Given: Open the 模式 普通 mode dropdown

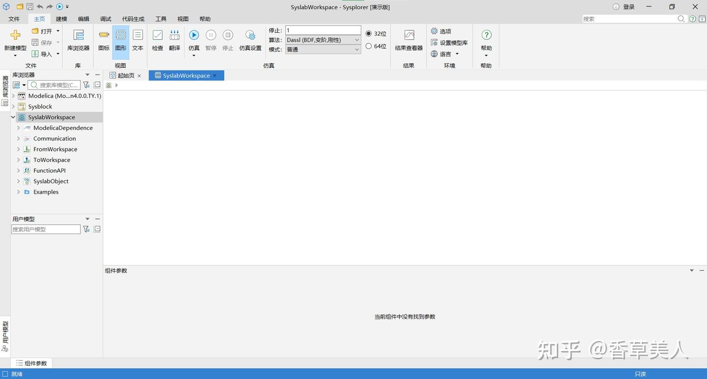Looking at the screenshot, I should [323, 50].
